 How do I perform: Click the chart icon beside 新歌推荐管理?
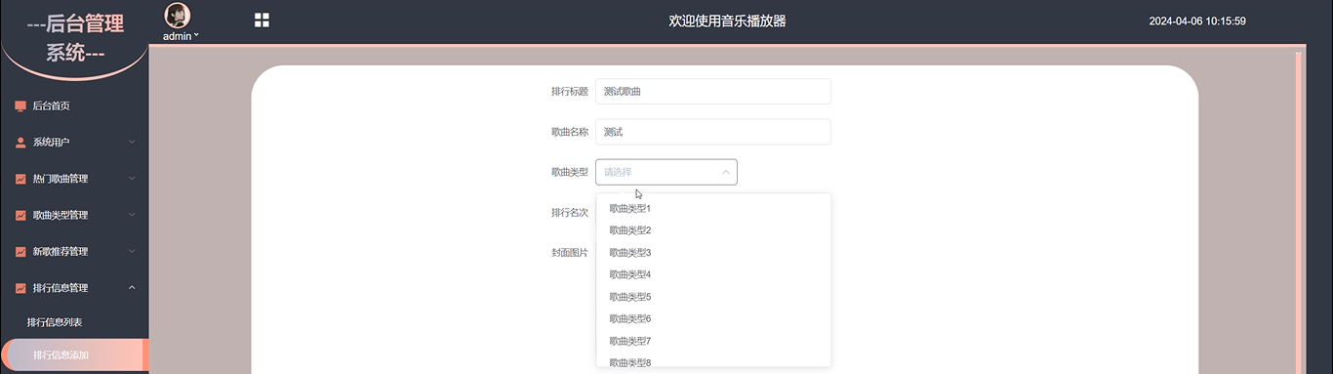(x=20, y=251)
